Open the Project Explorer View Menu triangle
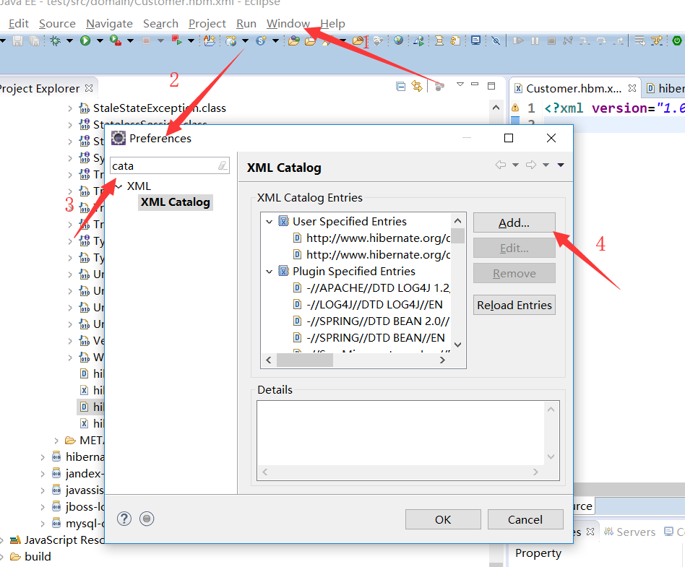 pos(460,84)
